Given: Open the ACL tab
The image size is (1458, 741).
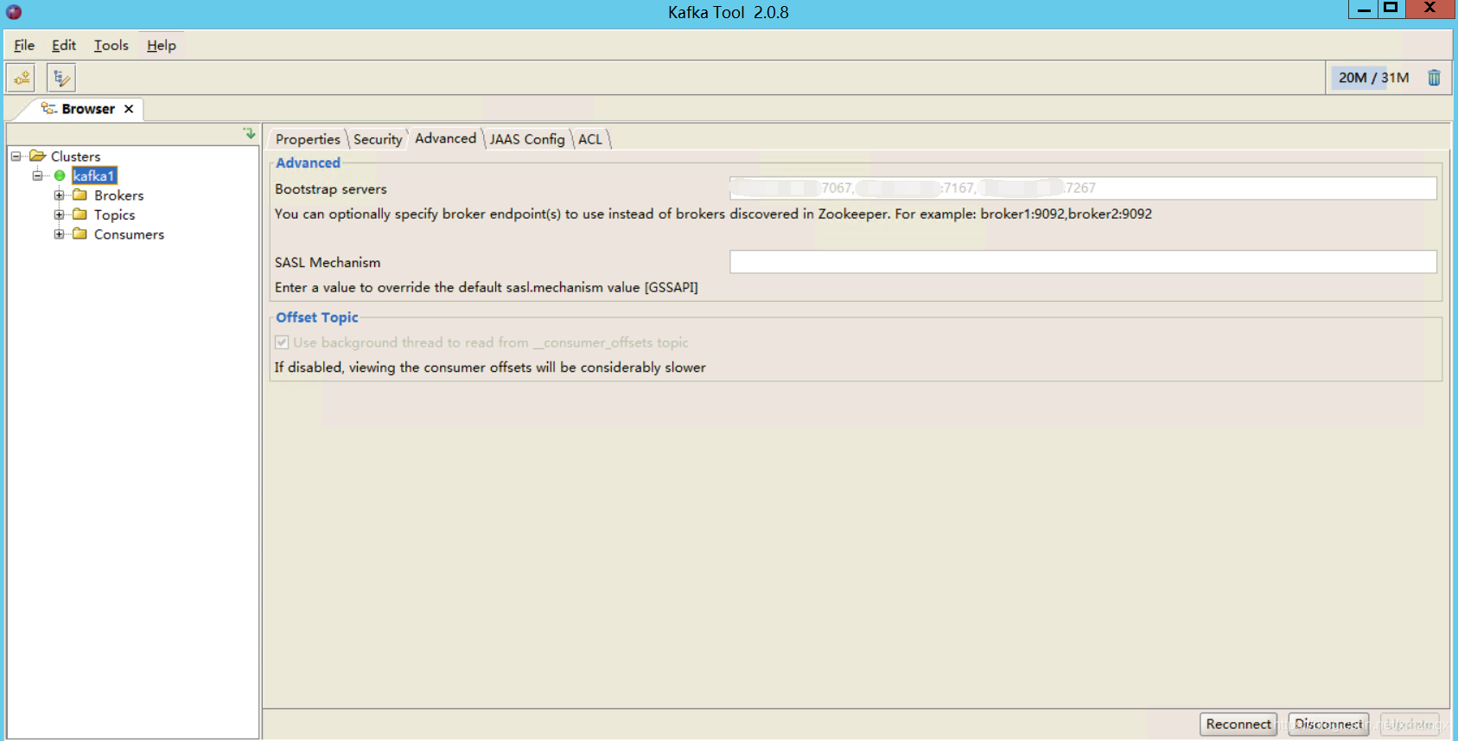Looking at the screenshot, I should point(590,139).
